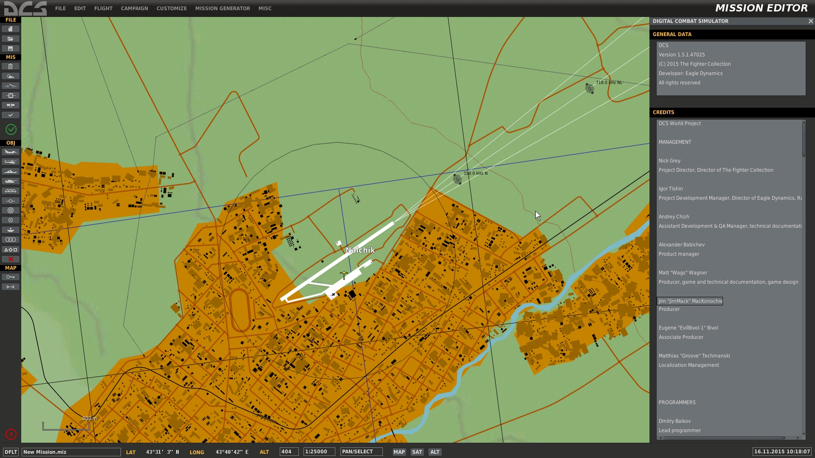Click the Nalchik airfield label on map
The image size is (815, 458).
(360, 250)
